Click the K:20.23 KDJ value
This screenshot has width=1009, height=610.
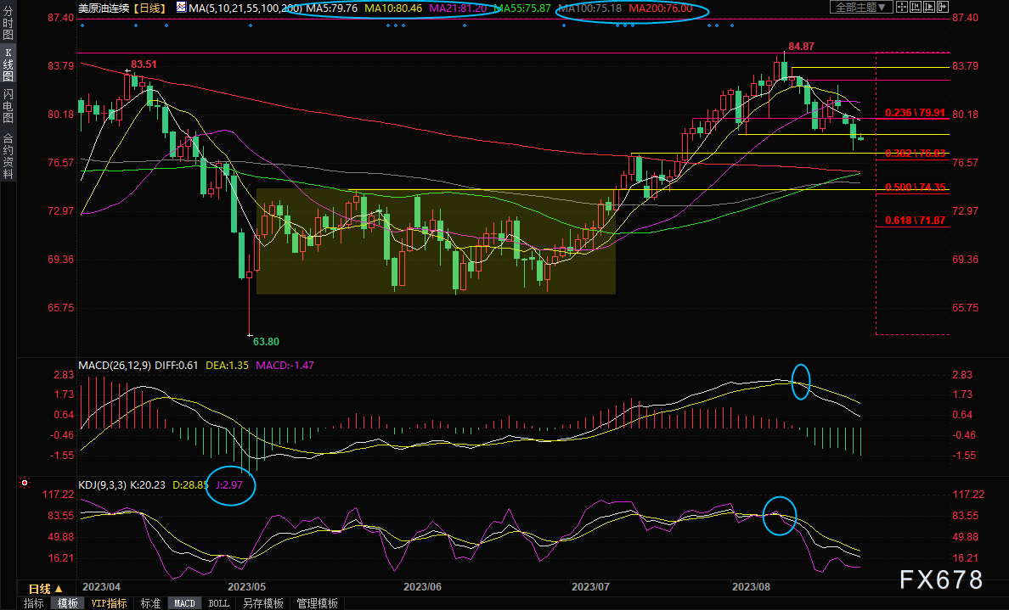148,484
